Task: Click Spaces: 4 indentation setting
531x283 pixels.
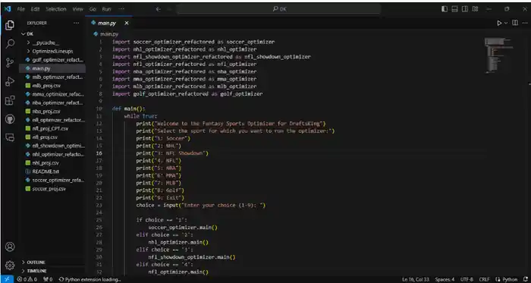Action: [445, 279]
